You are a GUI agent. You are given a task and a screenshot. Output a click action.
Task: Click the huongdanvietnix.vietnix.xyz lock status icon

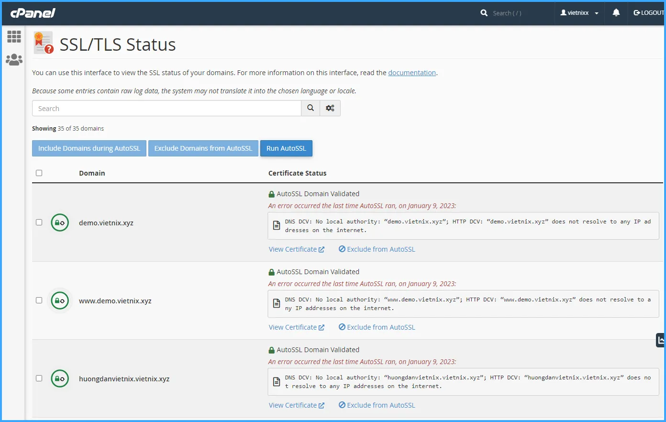pyautogui.click(x=60, y=378)
